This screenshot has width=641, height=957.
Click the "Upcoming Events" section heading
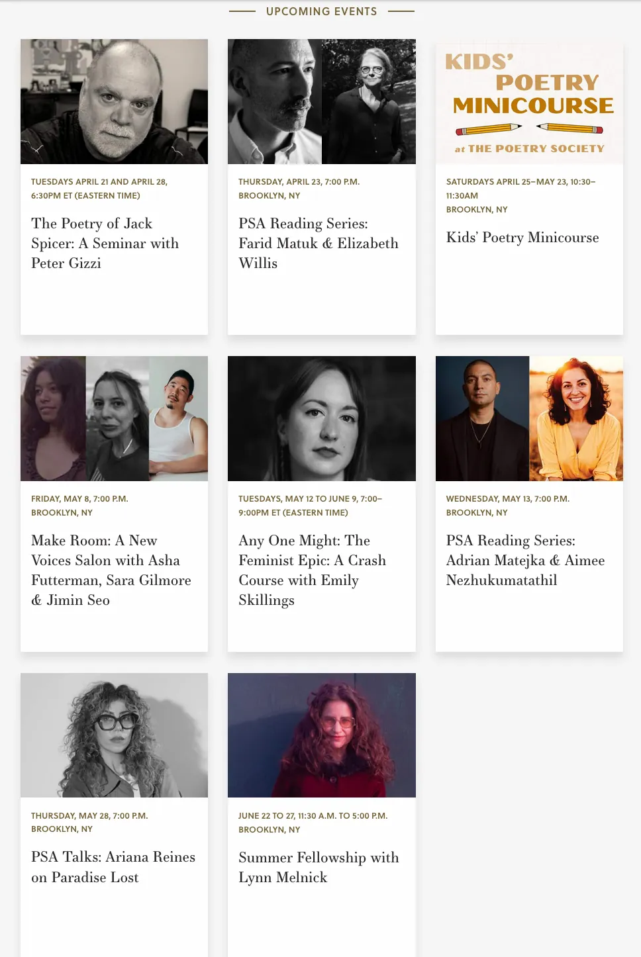[x=321, y=11]
